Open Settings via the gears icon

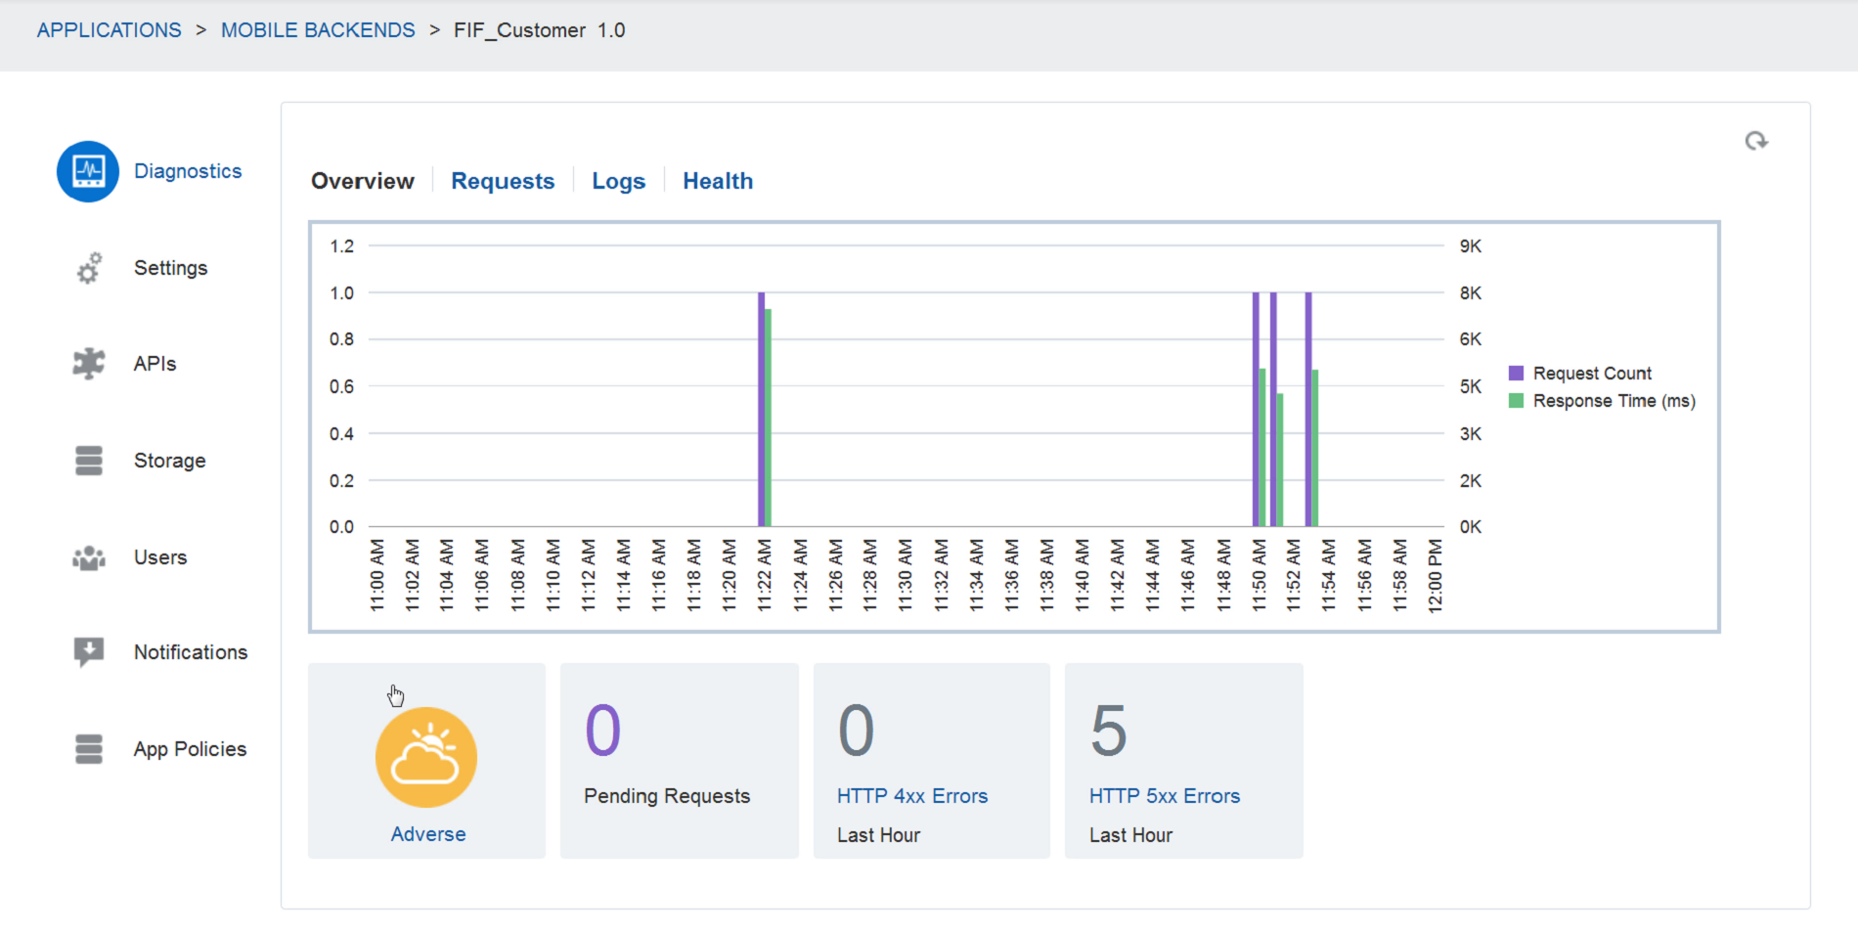[89, 268]
